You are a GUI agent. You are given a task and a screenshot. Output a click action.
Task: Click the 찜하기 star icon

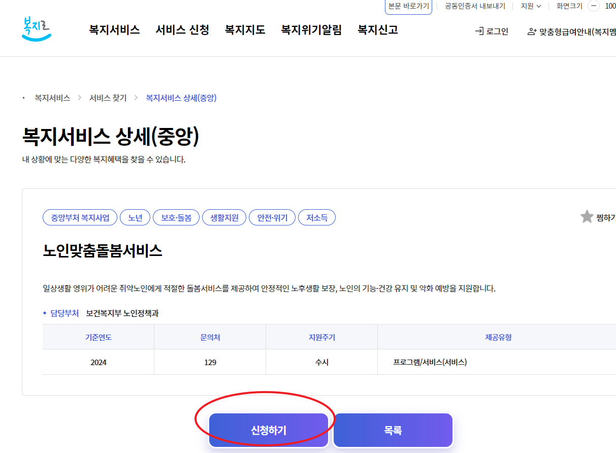[587, 217]
